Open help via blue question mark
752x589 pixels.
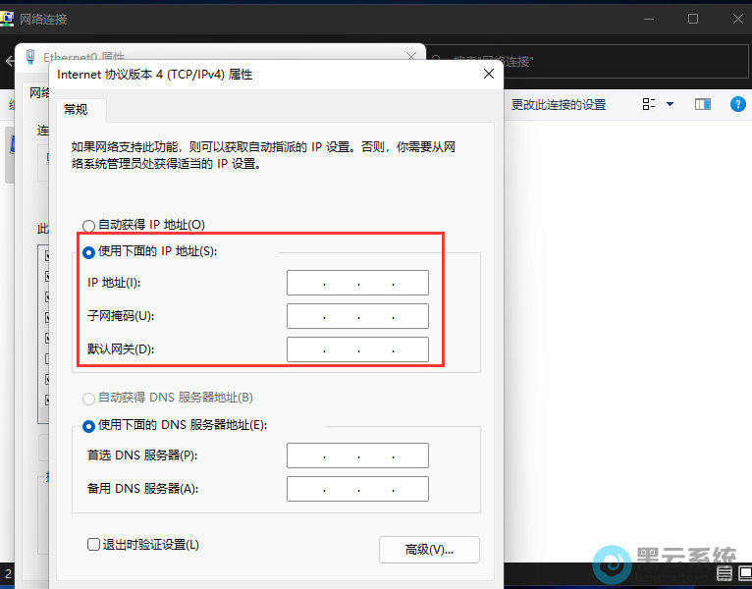tap(737, 104)
